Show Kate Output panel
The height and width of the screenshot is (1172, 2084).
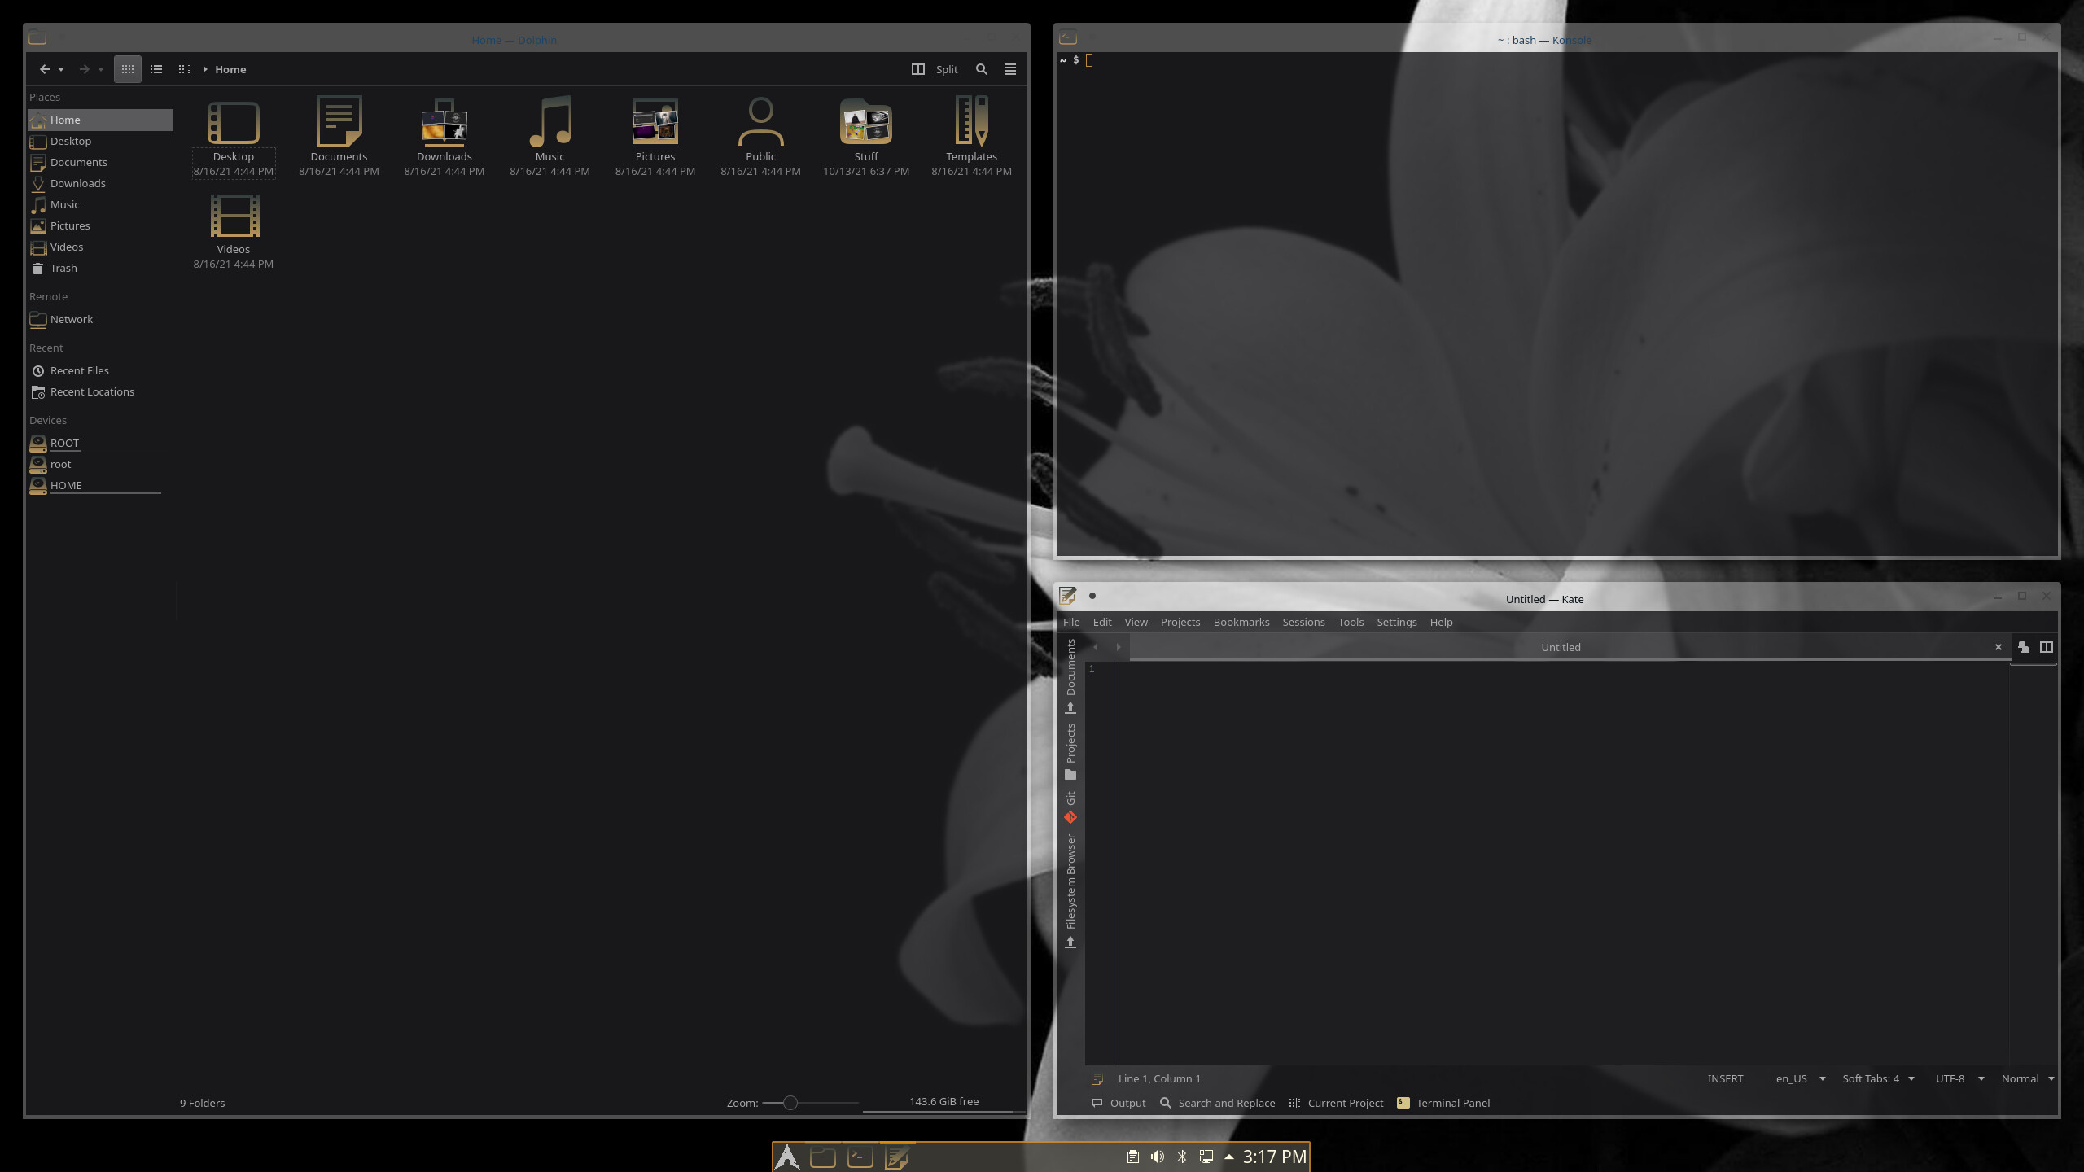[x=1119, y=1103]
